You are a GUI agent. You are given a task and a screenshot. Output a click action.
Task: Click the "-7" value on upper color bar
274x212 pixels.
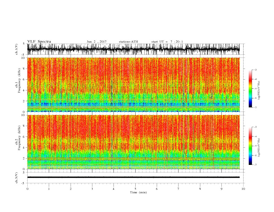click(255, 107)
